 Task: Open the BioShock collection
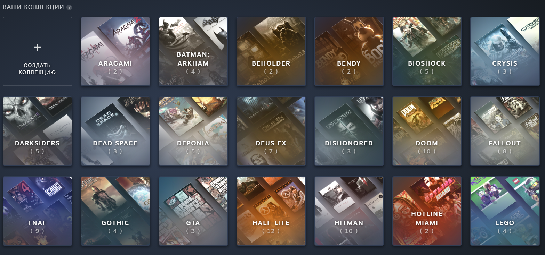[427, 51]
